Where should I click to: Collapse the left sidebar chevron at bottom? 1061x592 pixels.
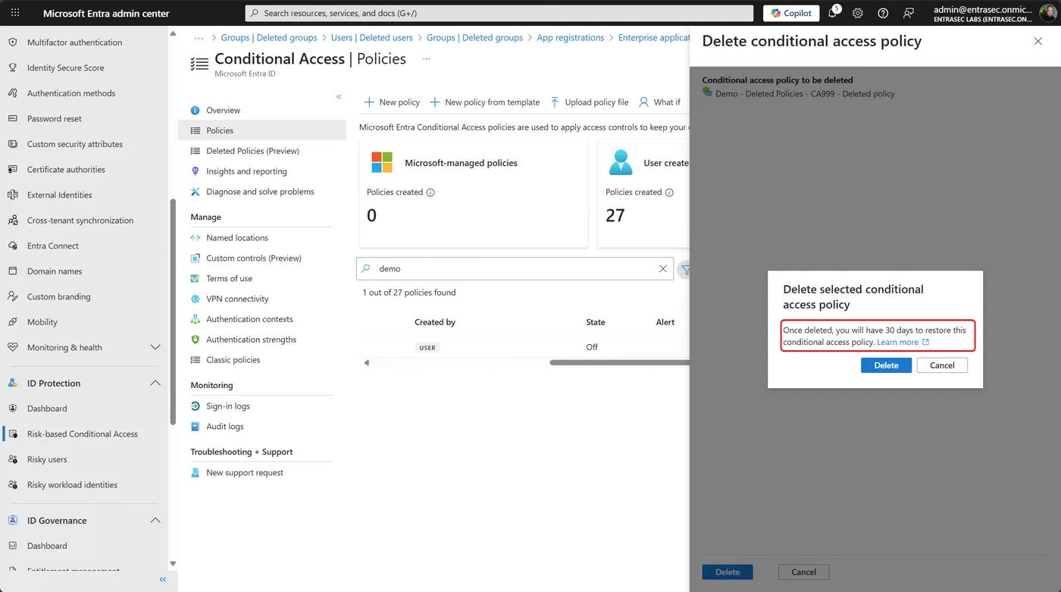click(x=162, y=580)
